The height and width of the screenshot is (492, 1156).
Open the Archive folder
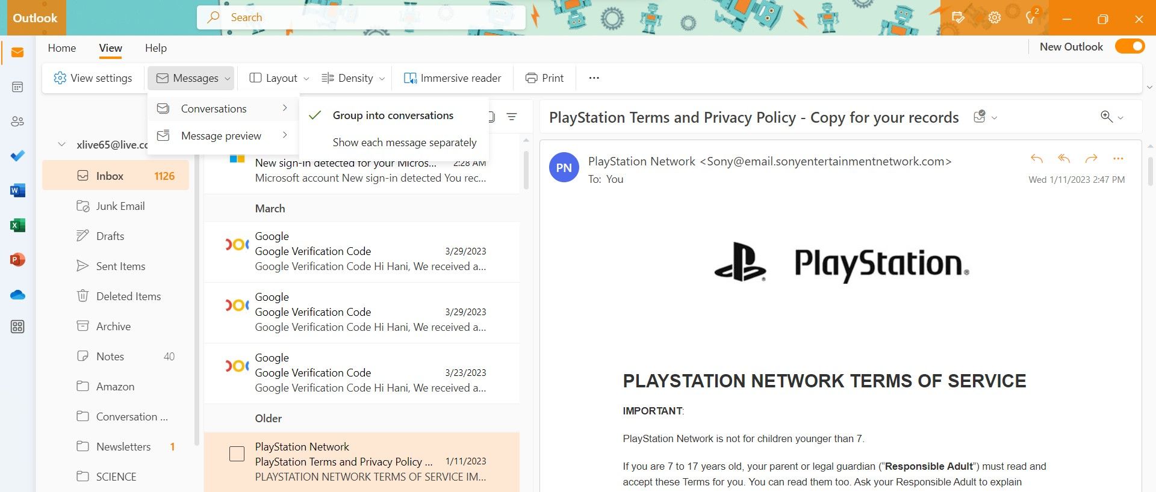pos(116,327)
